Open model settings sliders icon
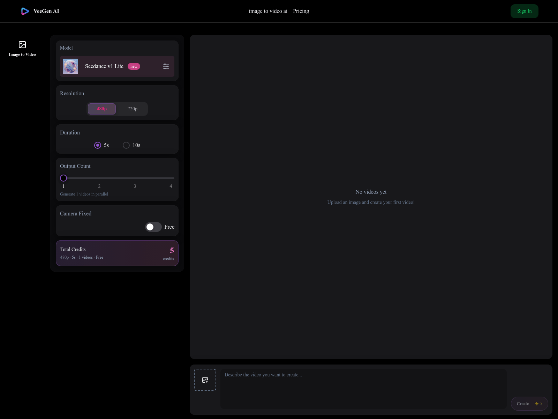 (x=166, y=66)
